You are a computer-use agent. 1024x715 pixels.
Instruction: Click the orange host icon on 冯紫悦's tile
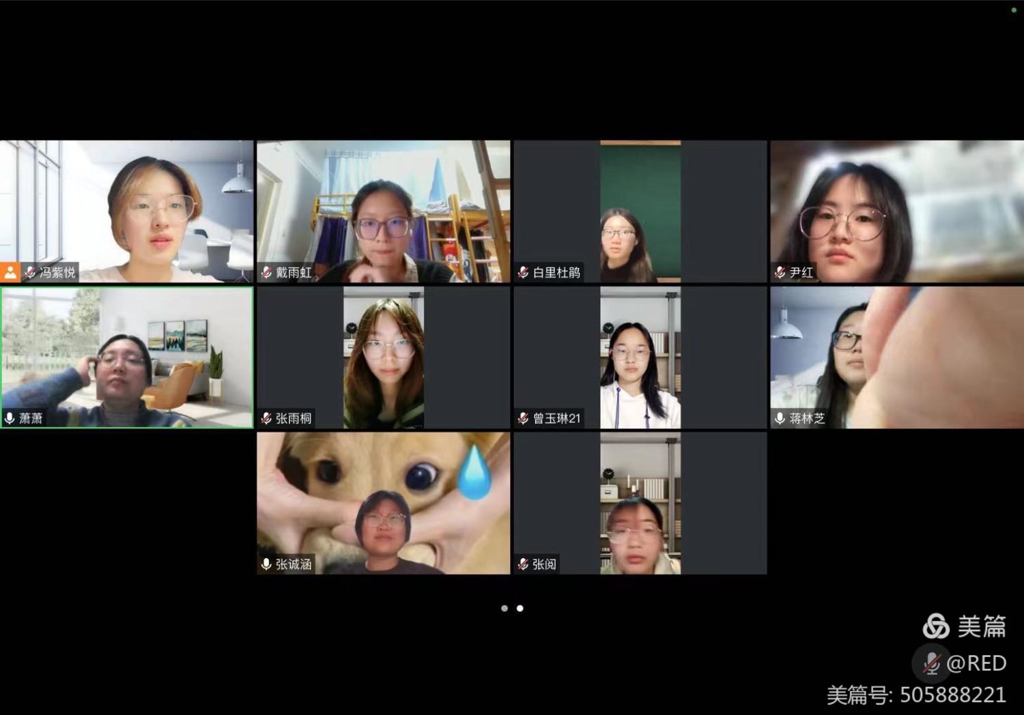pyautogui.click(x=10, y=272)
